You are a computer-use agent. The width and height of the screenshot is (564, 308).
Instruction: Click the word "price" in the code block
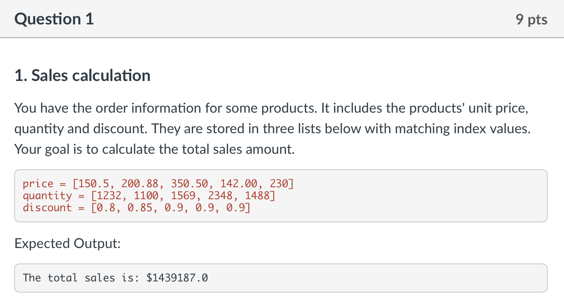(x=38, y=184)
